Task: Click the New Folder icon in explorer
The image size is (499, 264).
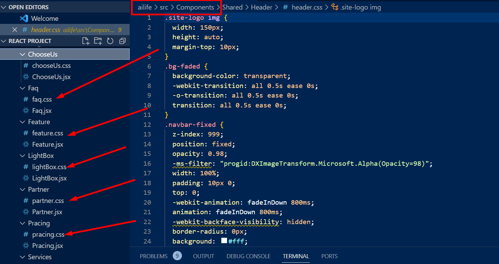Action: coord(98,41)
